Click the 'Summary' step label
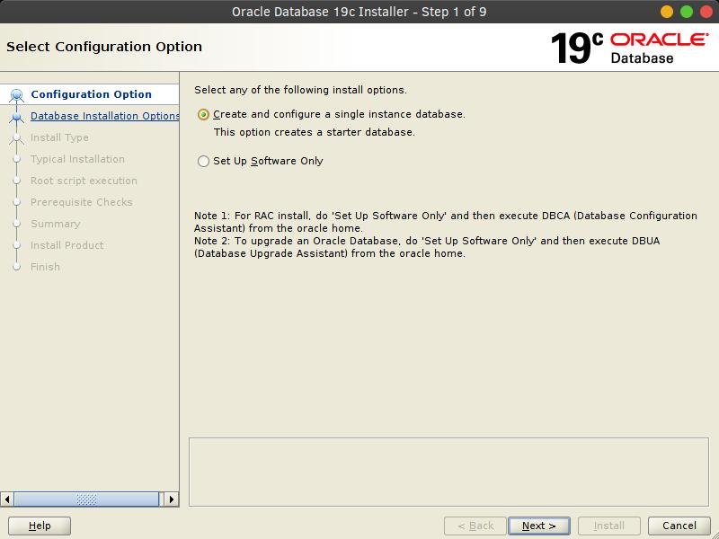719x539 pixels. (x=56, y=224)
